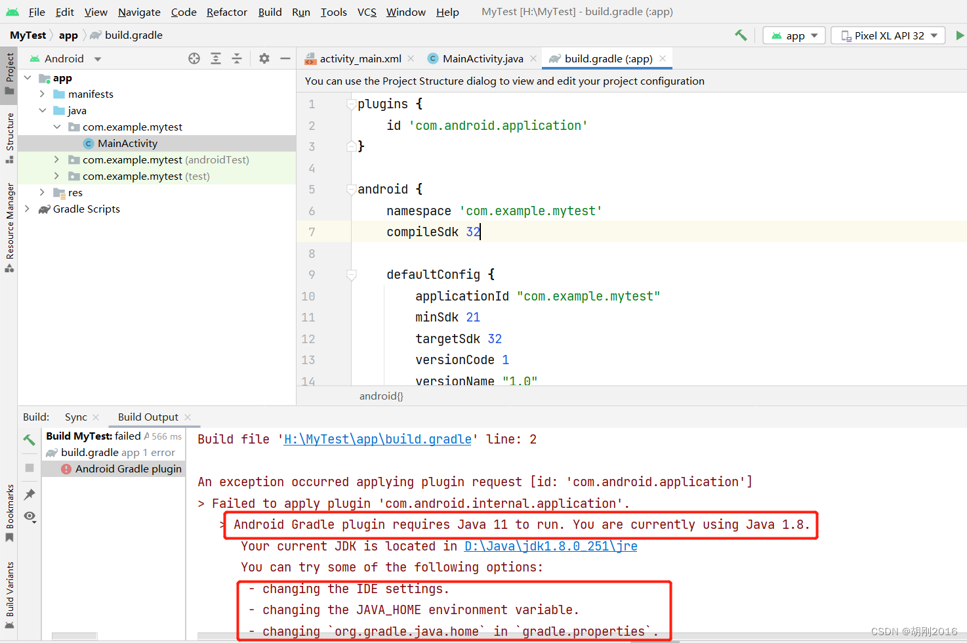Viewport: 967px width, 643px height.
Task: Expand the res folder
Action: [42, 192]
